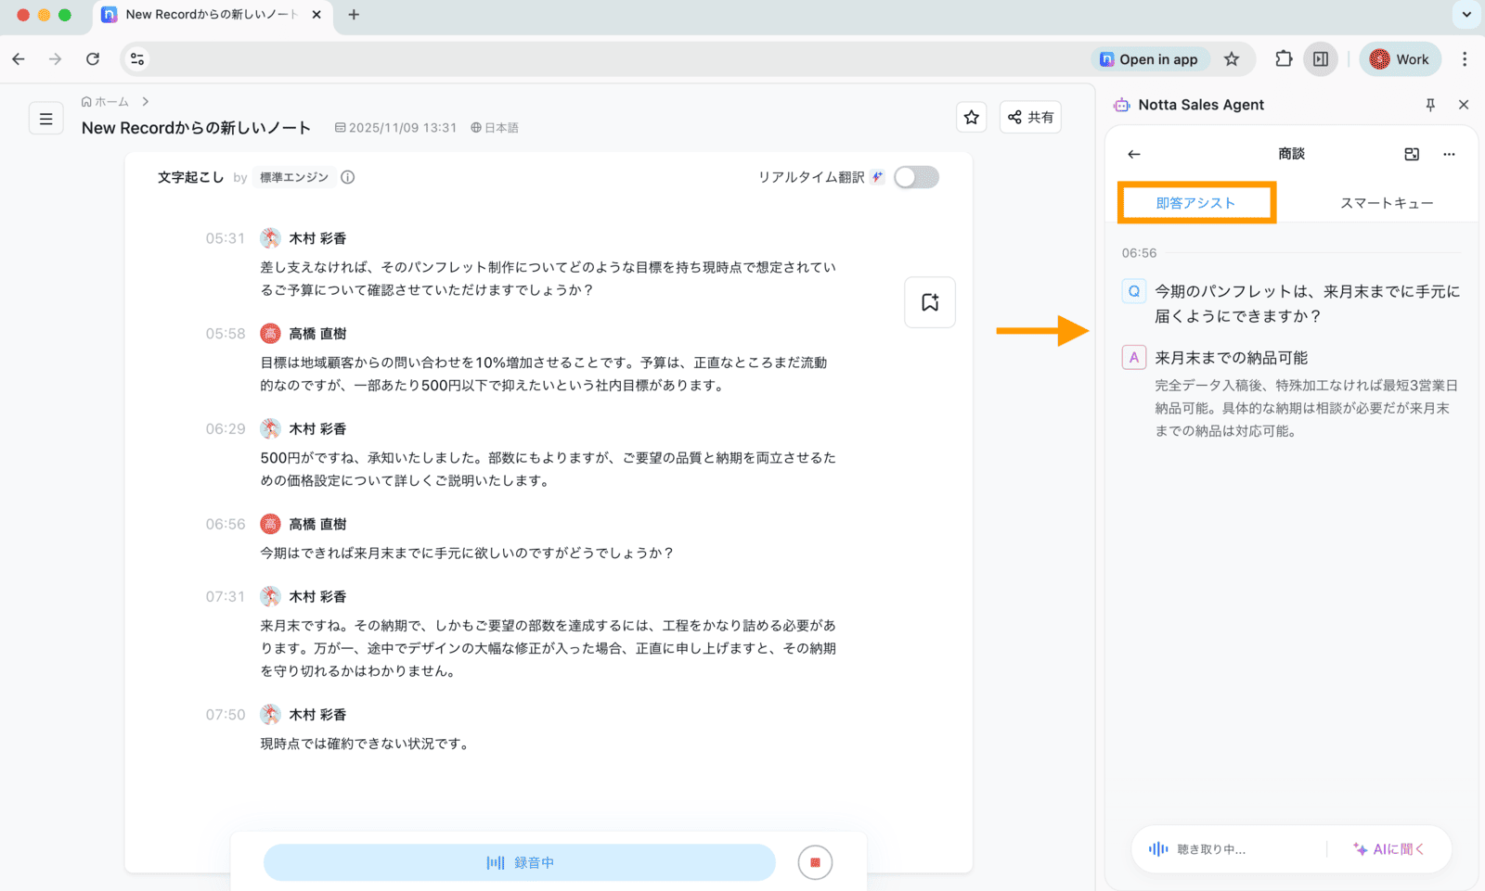1485x891 pixels.
Task: Go back with arrow in 商談 panel
Action: pyautogui.click(x=1134, y=154)
